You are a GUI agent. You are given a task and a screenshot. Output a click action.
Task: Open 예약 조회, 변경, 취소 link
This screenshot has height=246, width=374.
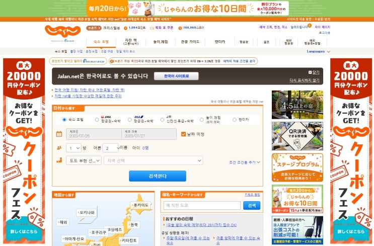click(x=273, y=27)
